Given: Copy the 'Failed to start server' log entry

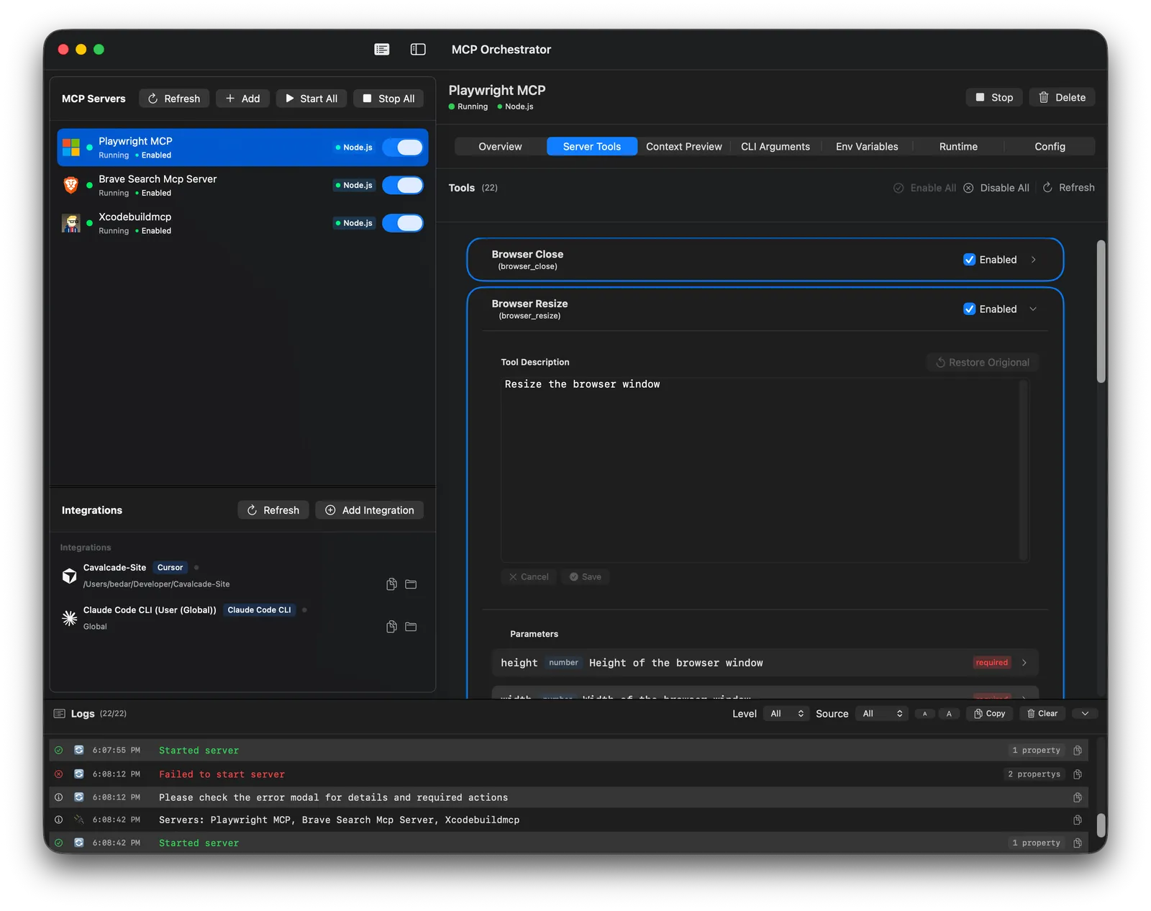Looking at the screenshot, I should point(1077,774).
